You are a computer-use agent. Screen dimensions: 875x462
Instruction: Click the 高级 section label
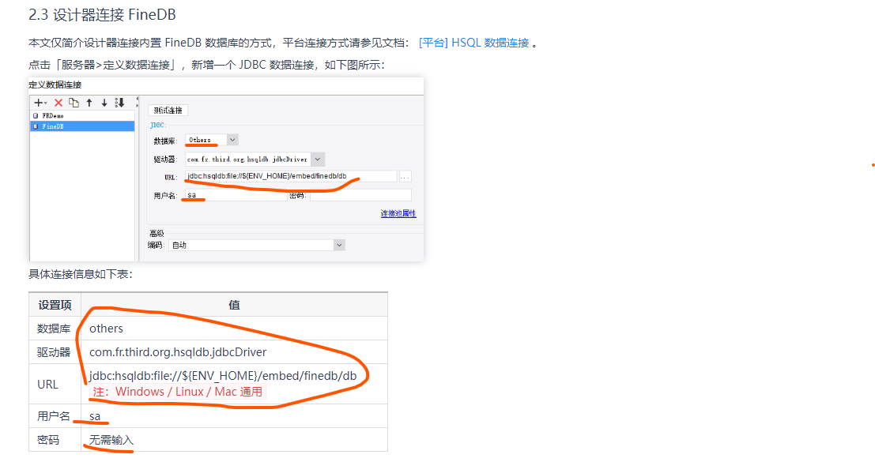tap(157, 234)
